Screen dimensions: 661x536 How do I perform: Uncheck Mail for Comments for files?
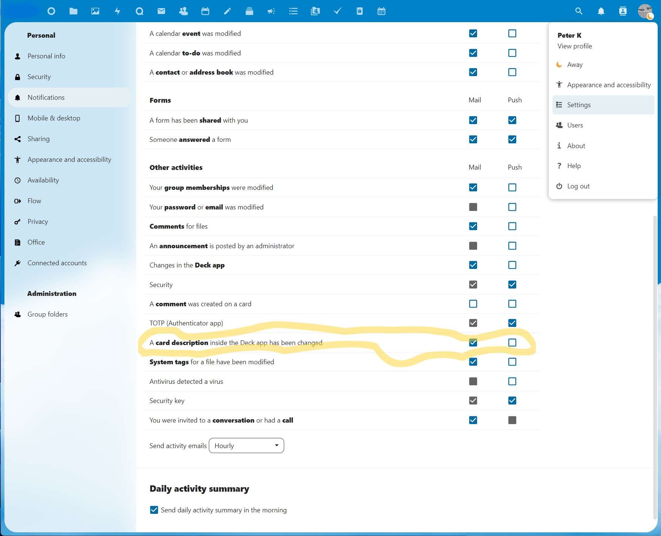click(x=473, y=226)
